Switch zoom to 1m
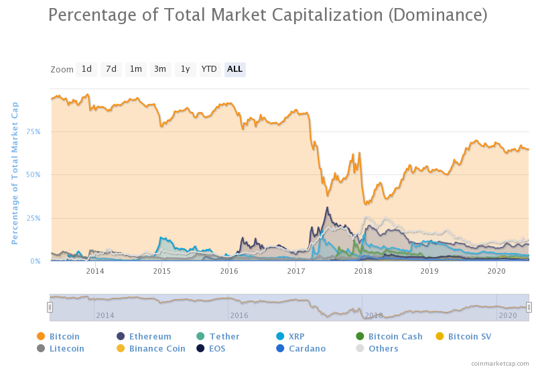Screen dimensions: 536x369 pos(136,70)
